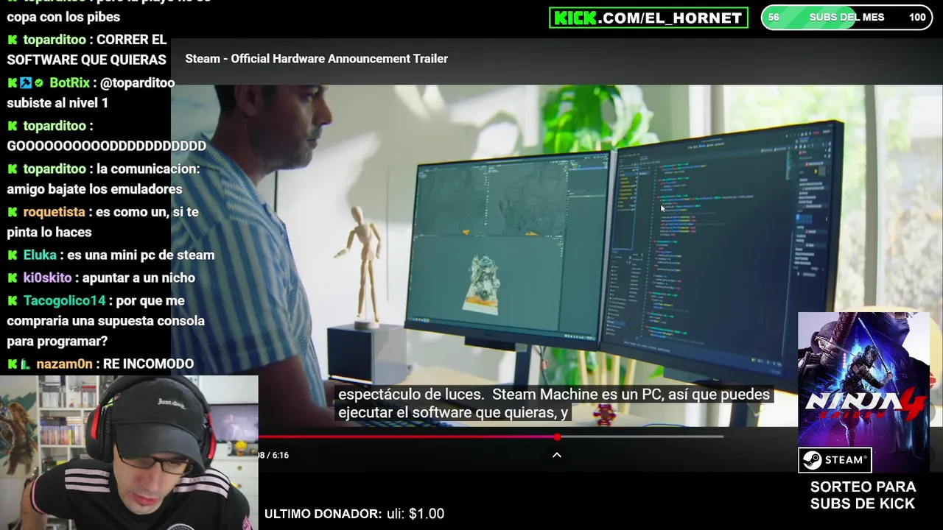
Task: Click the message apuntar a un nicho
Action: coord(139,278)
